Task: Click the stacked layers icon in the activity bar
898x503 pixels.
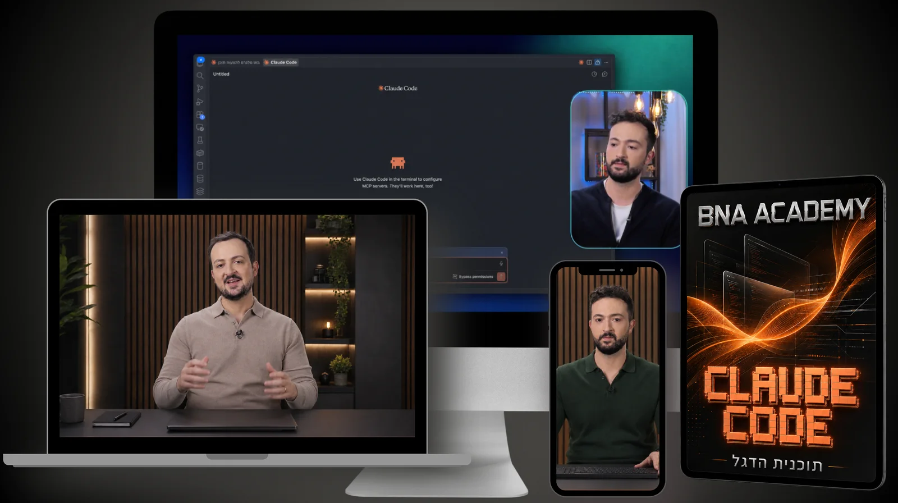Action: point(200,191)
